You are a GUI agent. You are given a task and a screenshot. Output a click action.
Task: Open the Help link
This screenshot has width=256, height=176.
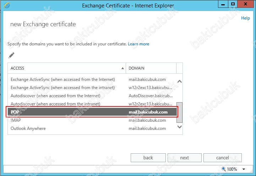[245, 18]
